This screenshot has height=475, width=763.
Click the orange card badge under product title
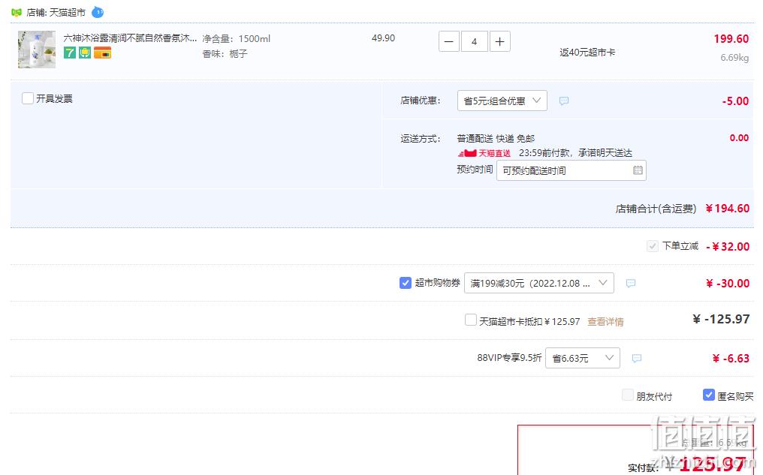click(x=102, y=53)
